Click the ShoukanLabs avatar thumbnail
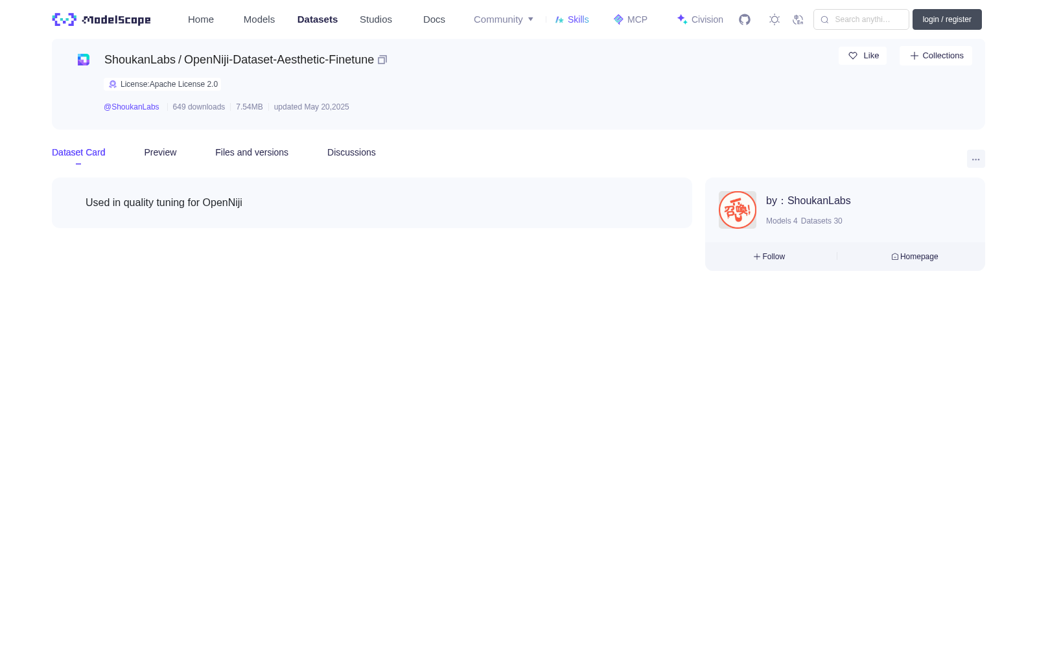 [738, 210]
